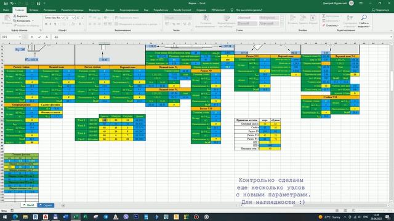
Task: Click the add new sheet plus button
Action: [63, 206]
